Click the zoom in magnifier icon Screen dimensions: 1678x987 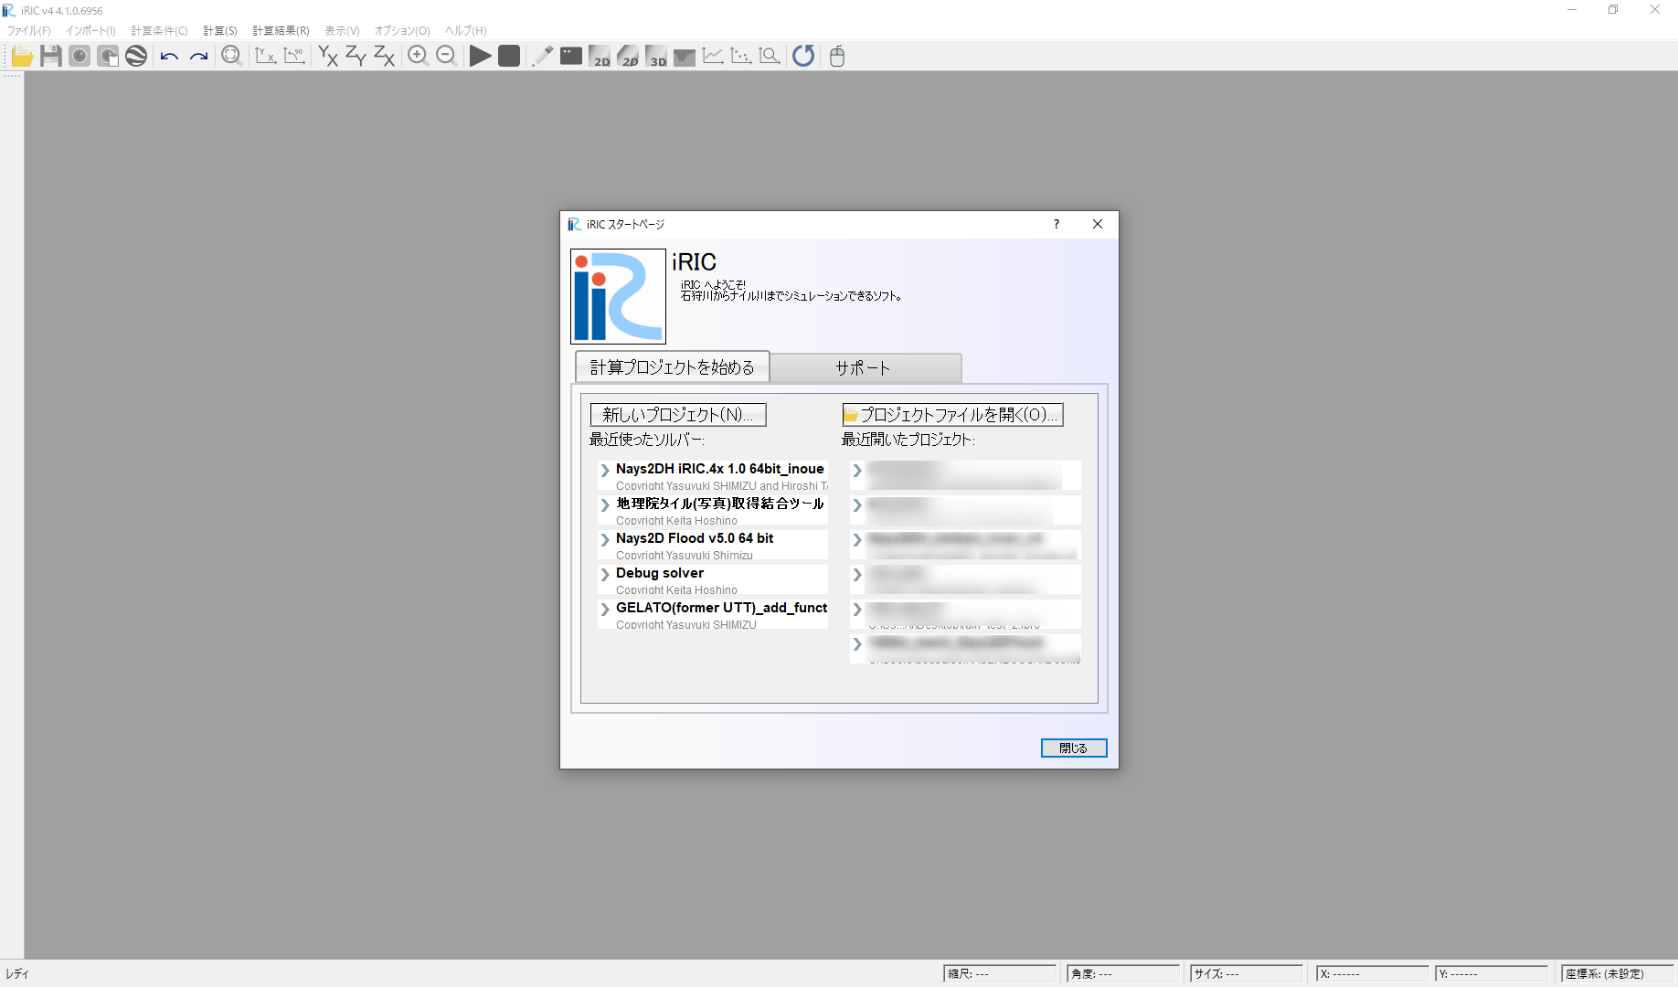click(x=418, y=56)
